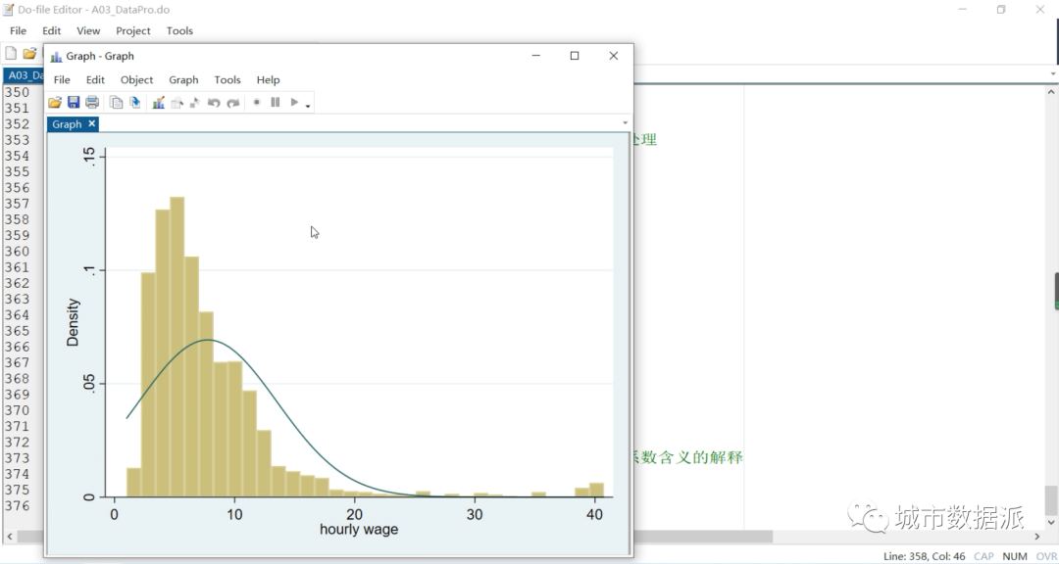This screenshot has height=564, width=1059.
Task: Play a graph recording
Action: [294, 103]
